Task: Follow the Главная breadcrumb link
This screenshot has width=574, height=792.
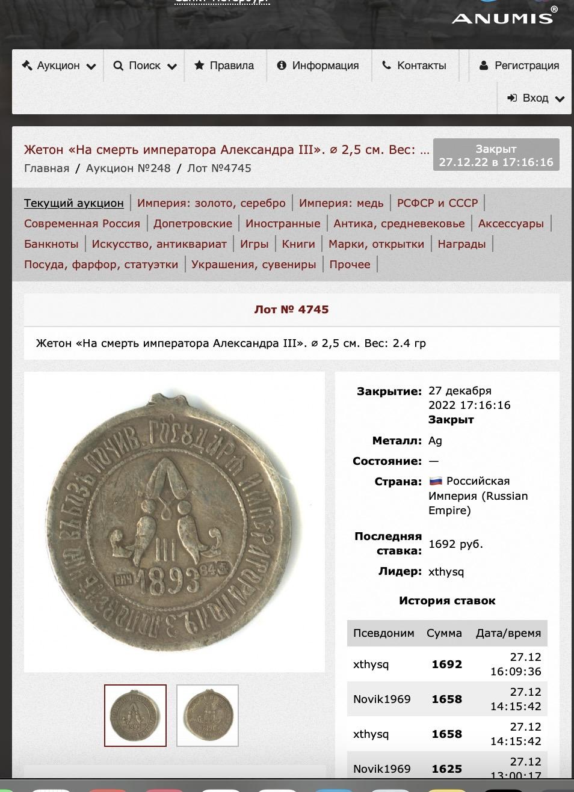Action: point(46,168)
